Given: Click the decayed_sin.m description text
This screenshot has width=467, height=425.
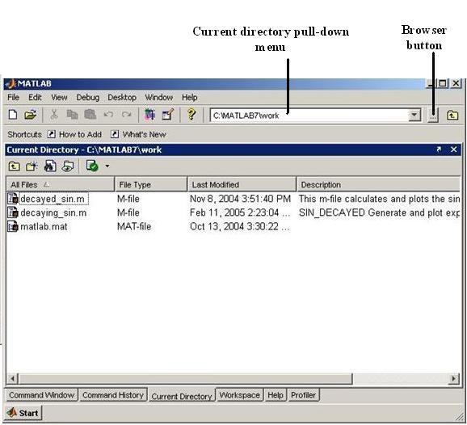Looking at the screenshot, I should click(x=379, y=199).
